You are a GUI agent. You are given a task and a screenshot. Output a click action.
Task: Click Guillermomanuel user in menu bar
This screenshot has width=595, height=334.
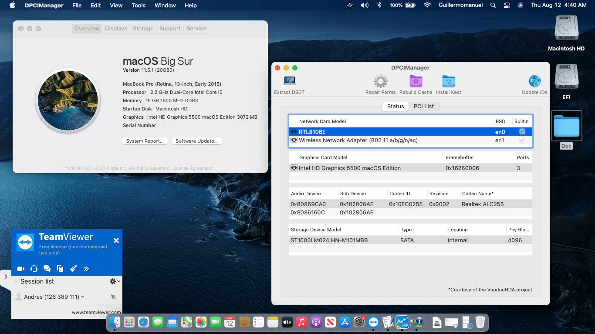tap(460, 5)
